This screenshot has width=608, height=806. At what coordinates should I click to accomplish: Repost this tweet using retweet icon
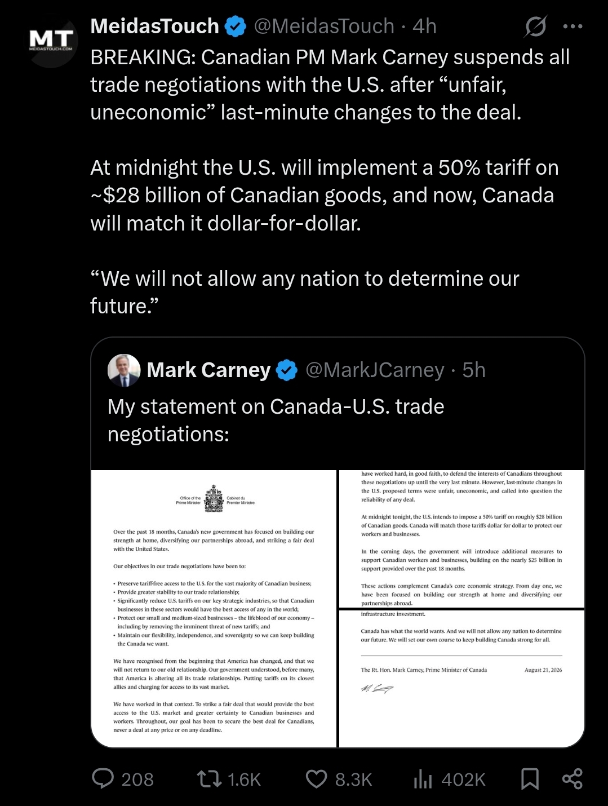tap(209, 779)
